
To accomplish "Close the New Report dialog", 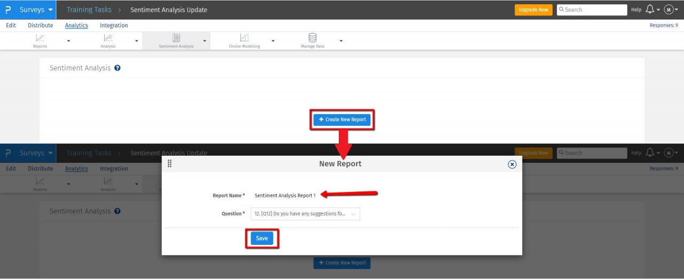I will [512, 164].
